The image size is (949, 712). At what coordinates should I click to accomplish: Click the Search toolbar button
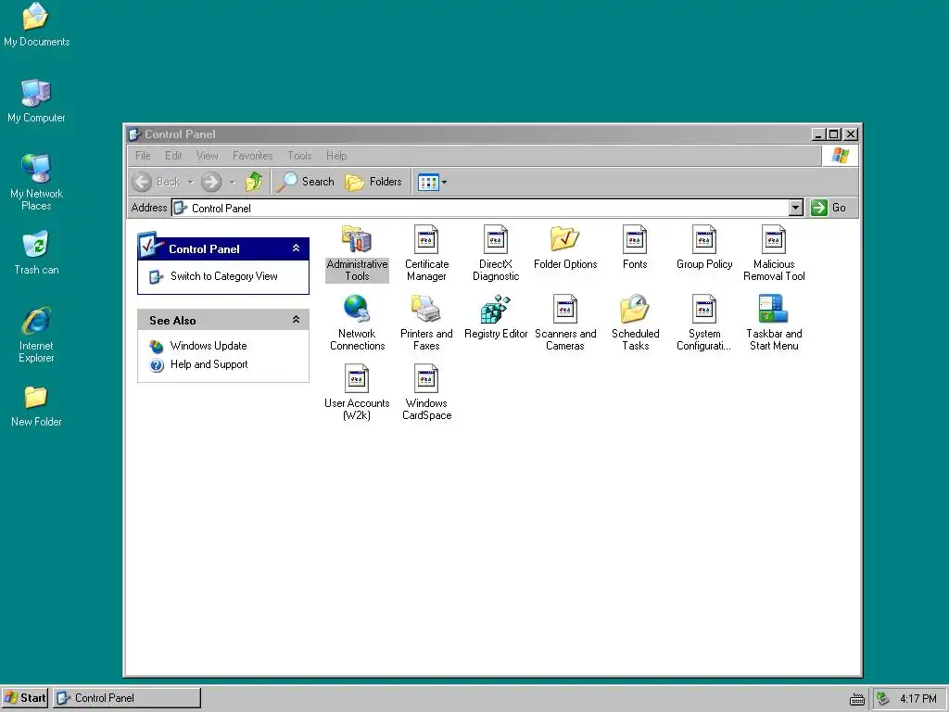(x=305, y=182)
